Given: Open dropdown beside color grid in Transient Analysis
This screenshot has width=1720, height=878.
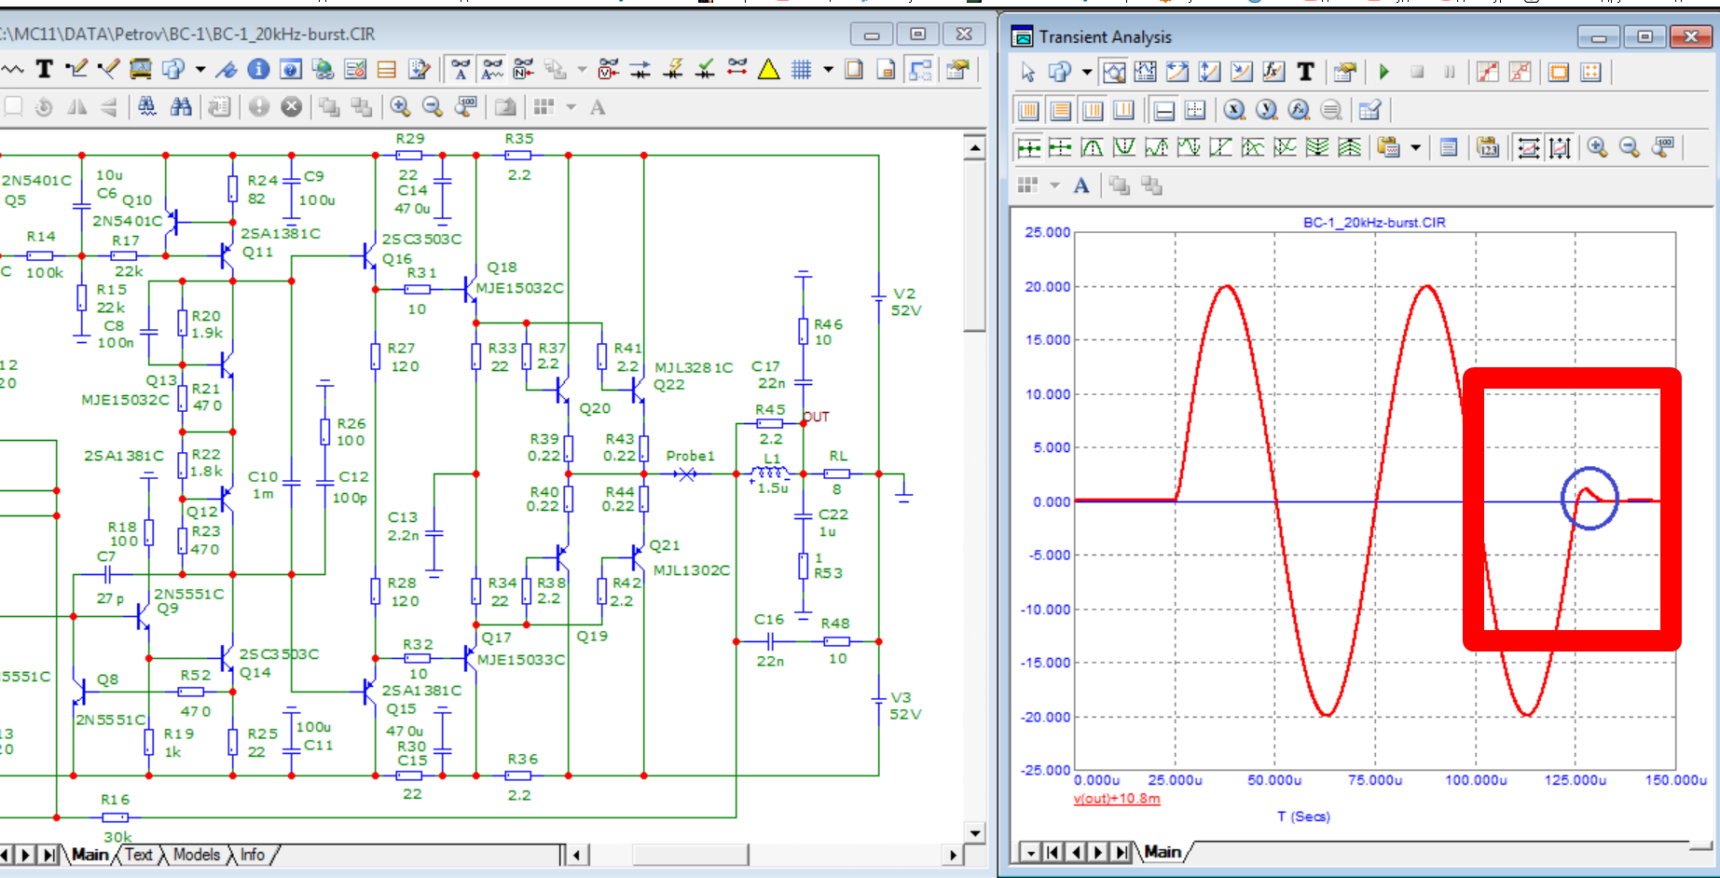Looking at the screenshot, I should [1054, 185].
